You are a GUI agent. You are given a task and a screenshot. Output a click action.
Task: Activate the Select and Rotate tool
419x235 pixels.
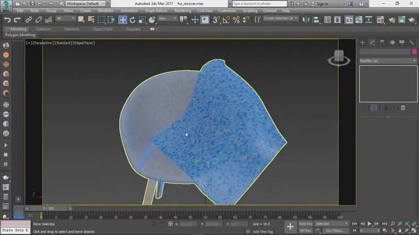pyautogui.click(x=132, y=20)
